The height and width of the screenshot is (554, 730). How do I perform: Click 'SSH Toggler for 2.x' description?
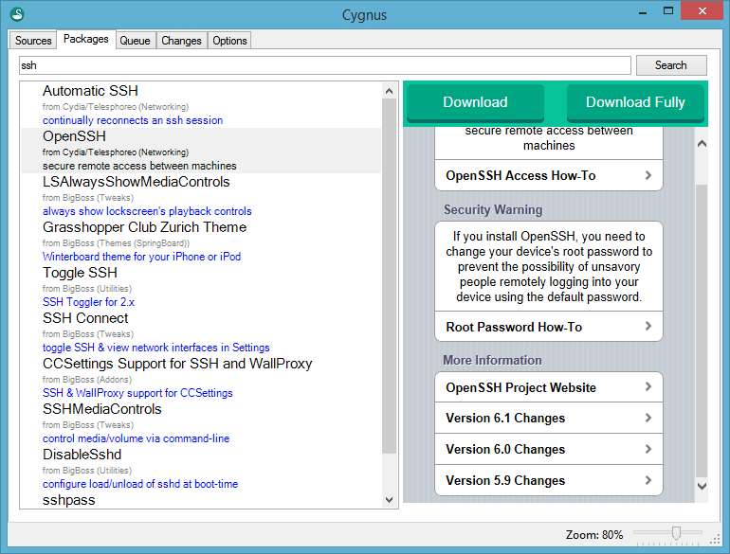88,302
